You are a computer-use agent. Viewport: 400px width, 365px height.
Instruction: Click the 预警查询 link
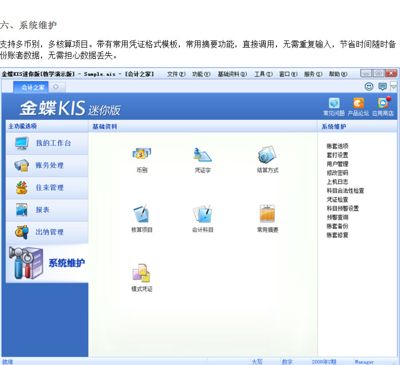point(337,218)
